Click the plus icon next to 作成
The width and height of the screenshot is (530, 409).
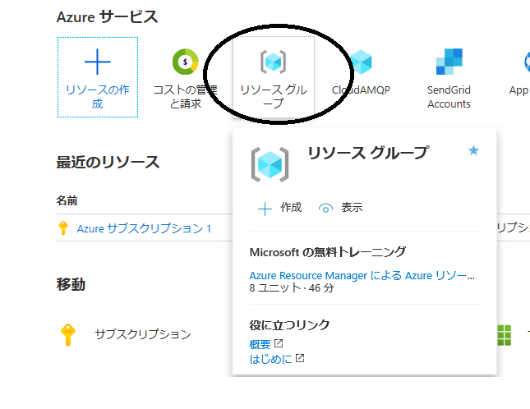tap(265, 209)
